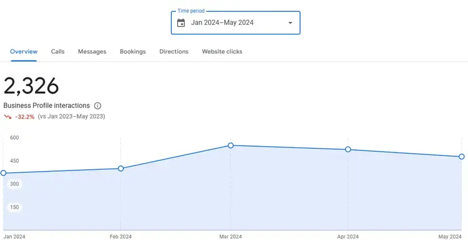Click info icon next to Business Profile interactions
Viewport: 468px width, 246px height.
[x=97, y=106]
